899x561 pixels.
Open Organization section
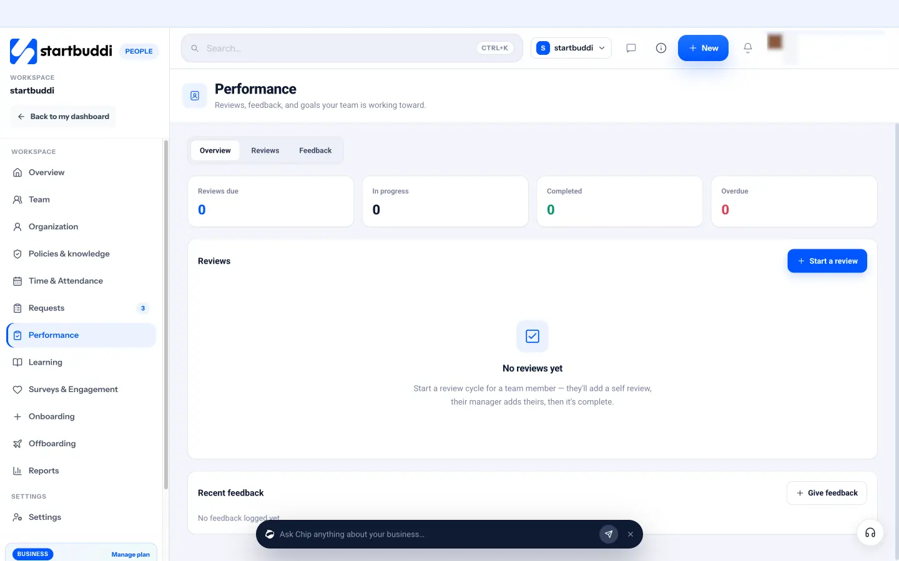coord(81,227)
